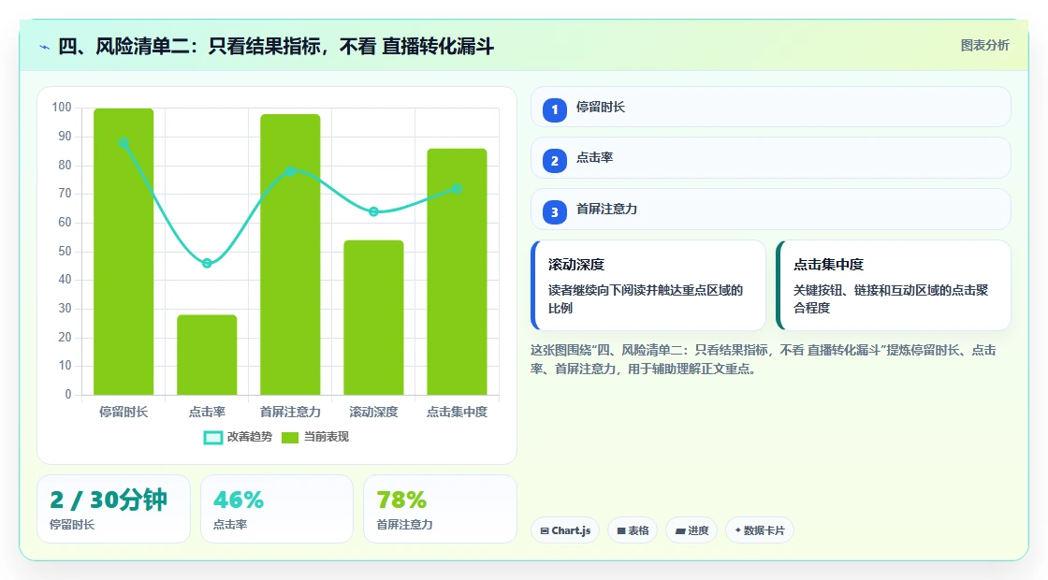The height and width of the screenshot is (580, 1048).
Task: Click the 滚动深度 x-axis label
Action: pyautogui.click(x=373, y=413)
